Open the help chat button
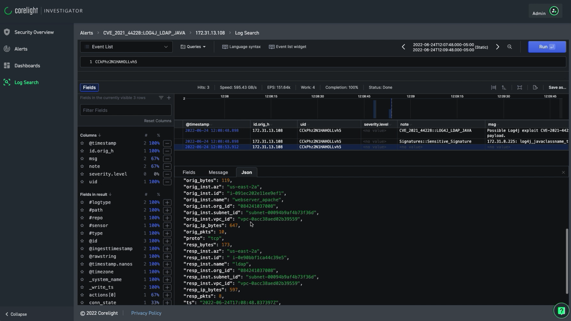This screenshot has width=571, height=321. click(x=561, y=311)
